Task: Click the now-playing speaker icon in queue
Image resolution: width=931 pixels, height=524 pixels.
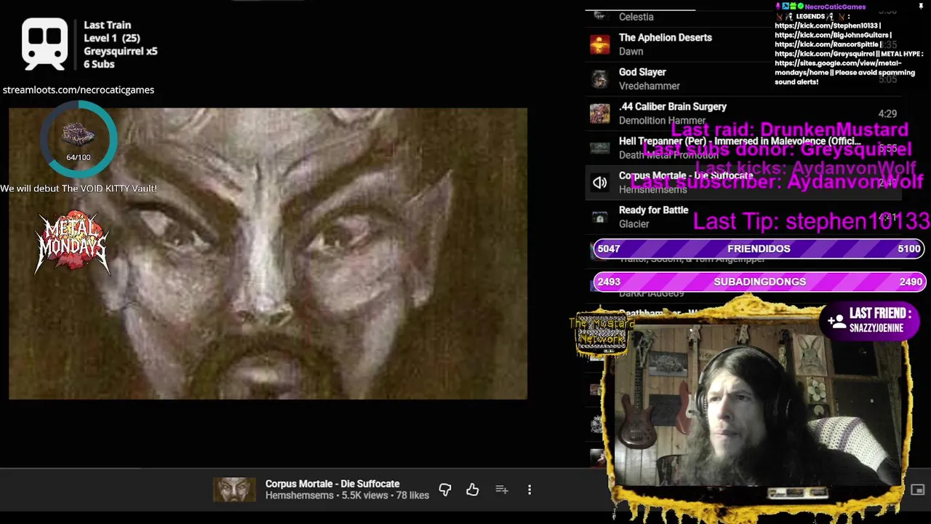Action: 599,183
